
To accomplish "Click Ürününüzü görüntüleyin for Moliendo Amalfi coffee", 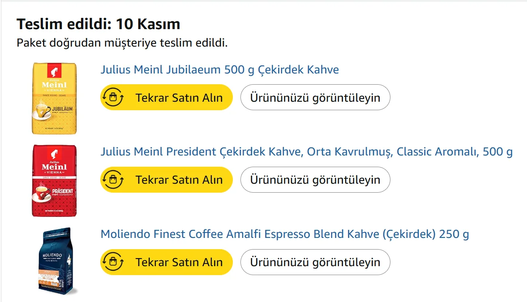I will pos(315,262).
